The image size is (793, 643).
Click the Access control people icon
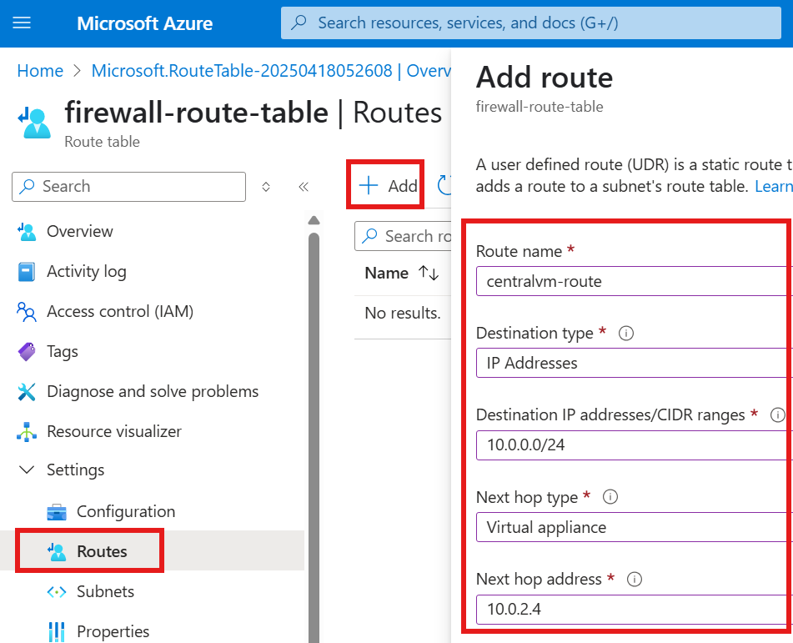[x=27, y=312]
